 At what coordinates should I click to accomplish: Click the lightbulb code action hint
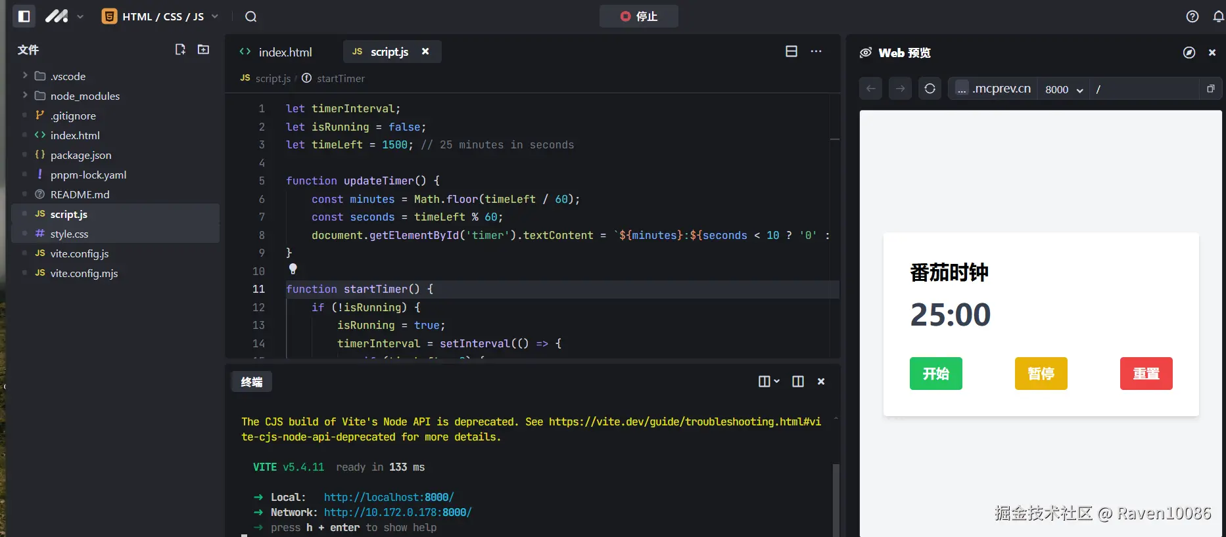coord(293,269)
